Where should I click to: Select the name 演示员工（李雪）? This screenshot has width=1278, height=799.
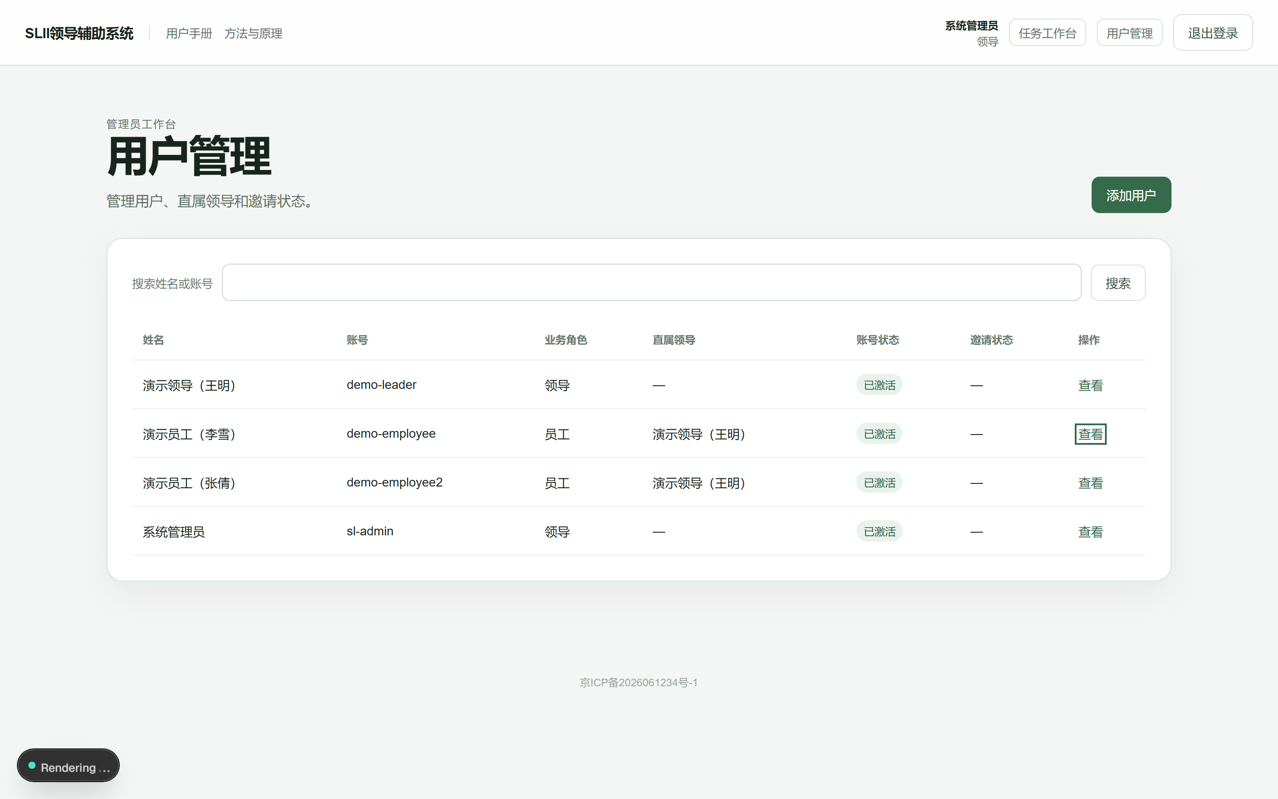pos(189,435)
